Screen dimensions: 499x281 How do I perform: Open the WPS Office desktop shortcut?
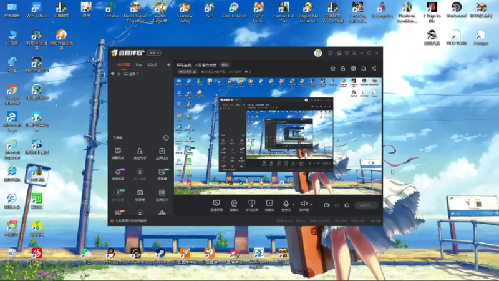pyautogui.click(x=37, y=10)
